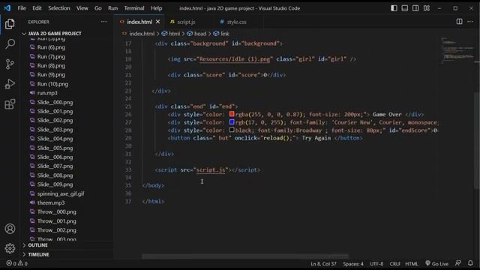Open the Edit menu

point(37,8)
